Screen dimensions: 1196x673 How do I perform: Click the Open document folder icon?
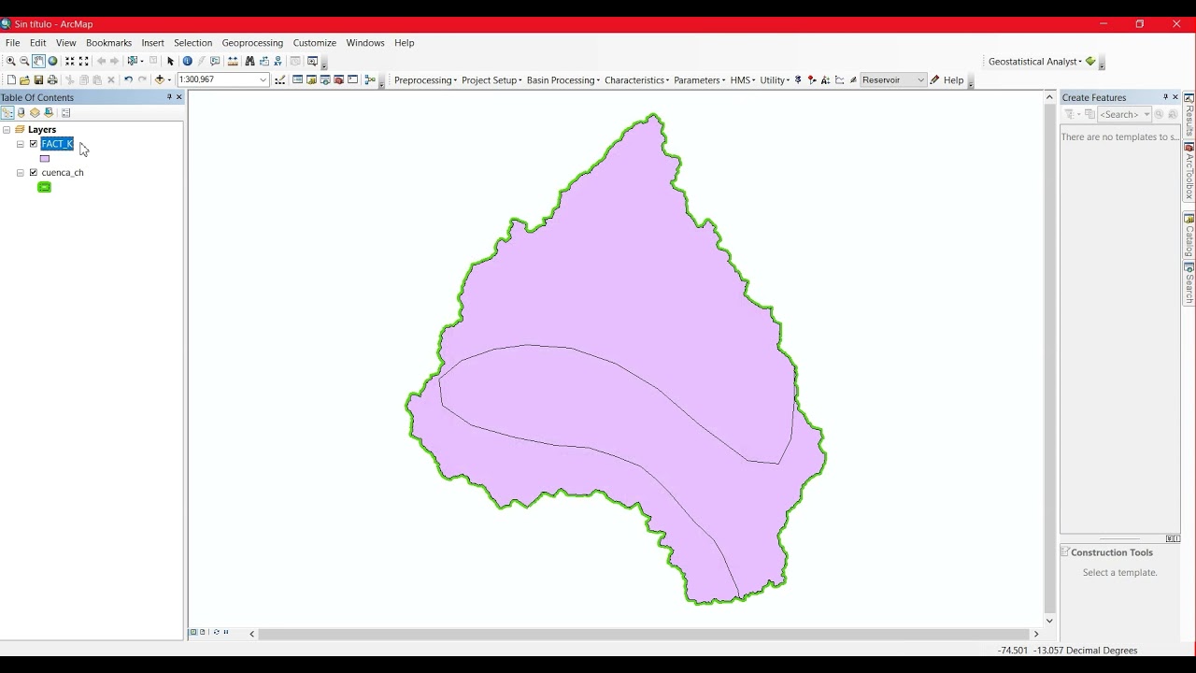pyautogui.click(x=24, y=80)
